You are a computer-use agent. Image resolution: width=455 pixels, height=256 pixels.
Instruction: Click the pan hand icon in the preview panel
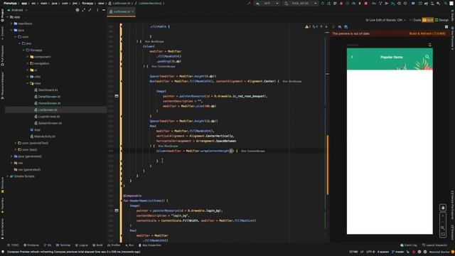pos(443,208)
